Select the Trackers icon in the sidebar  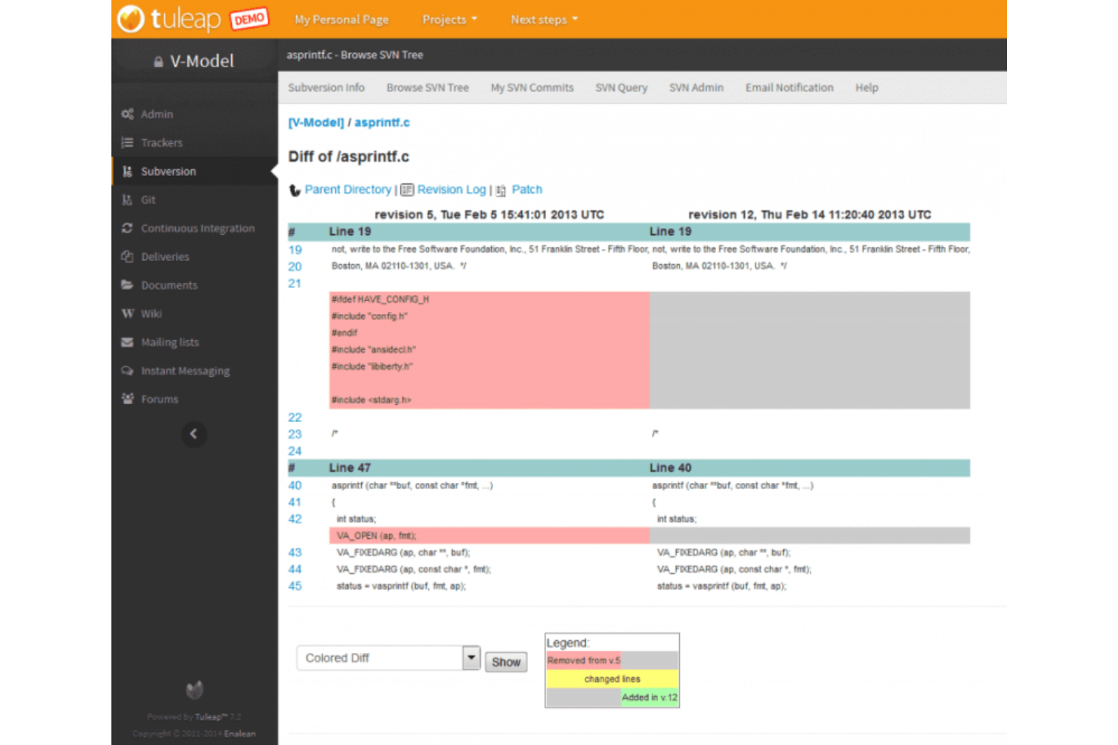coord(128,143)
